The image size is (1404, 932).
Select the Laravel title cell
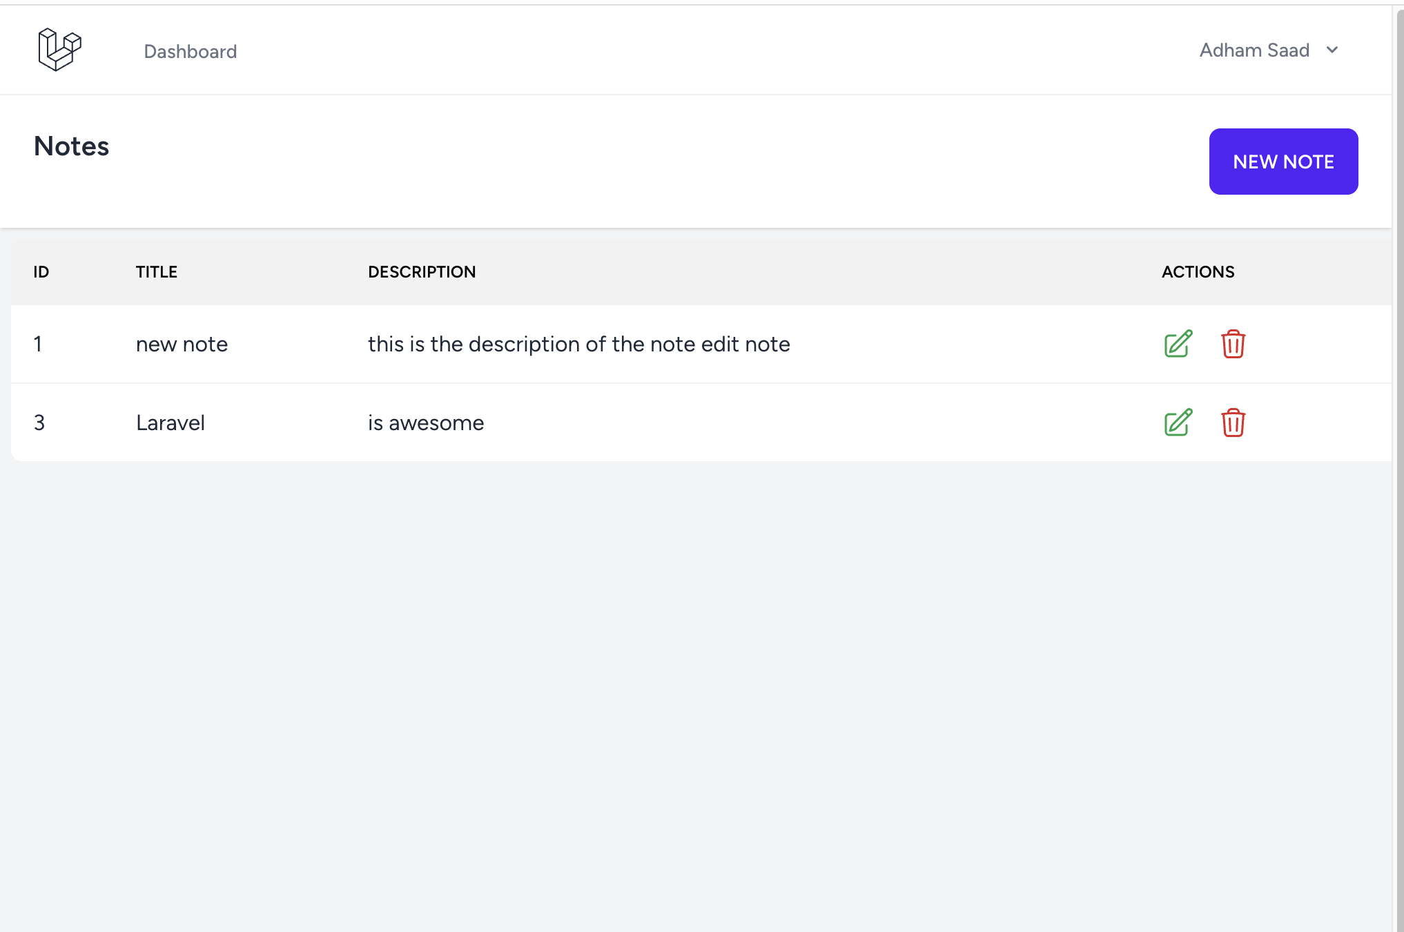pyautogui.click(x=170, y=423)
